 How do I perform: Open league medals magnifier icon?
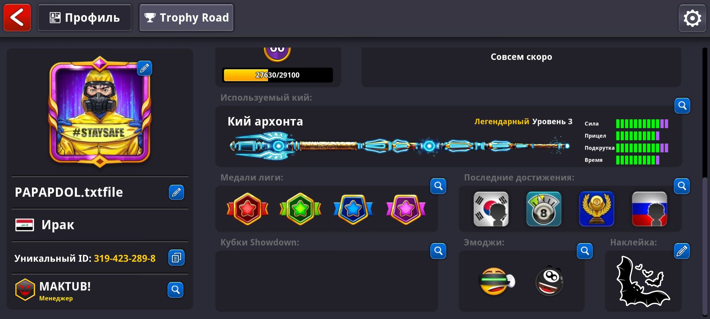pyautogui.click(x=438, y=186)
